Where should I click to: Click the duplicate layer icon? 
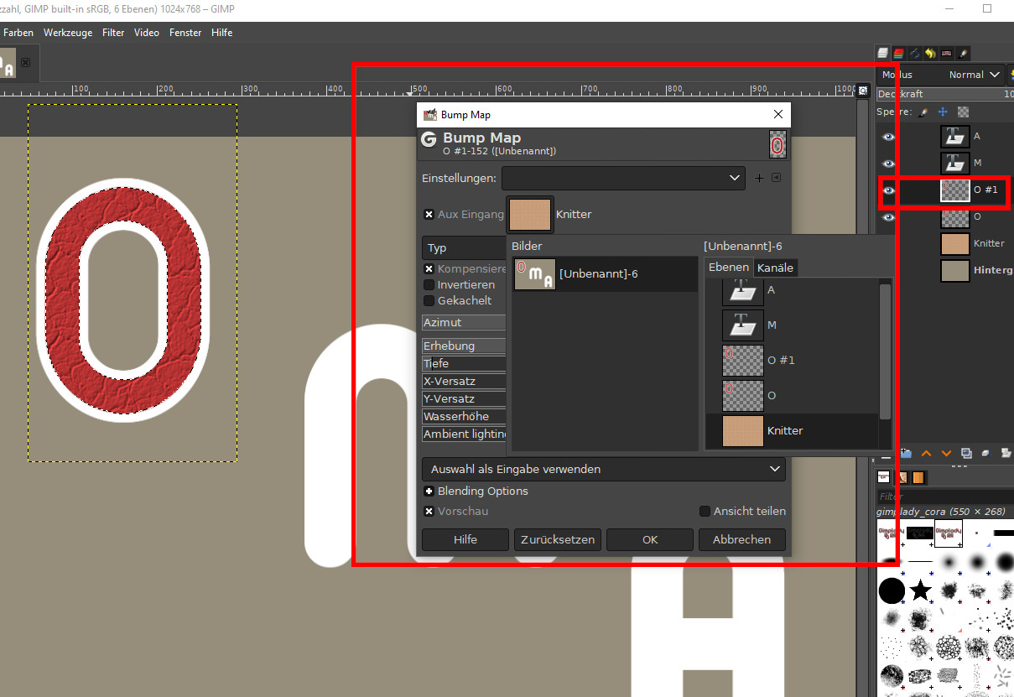[x=965, y=453]
